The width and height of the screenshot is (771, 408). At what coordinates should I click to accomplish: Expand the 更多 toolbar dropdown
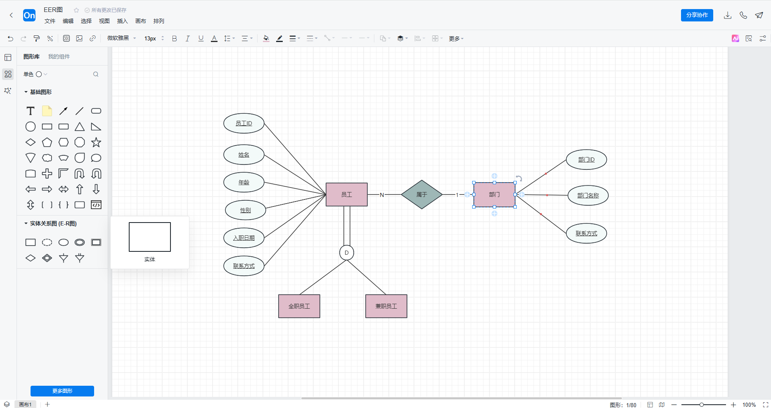pos(456,38)
